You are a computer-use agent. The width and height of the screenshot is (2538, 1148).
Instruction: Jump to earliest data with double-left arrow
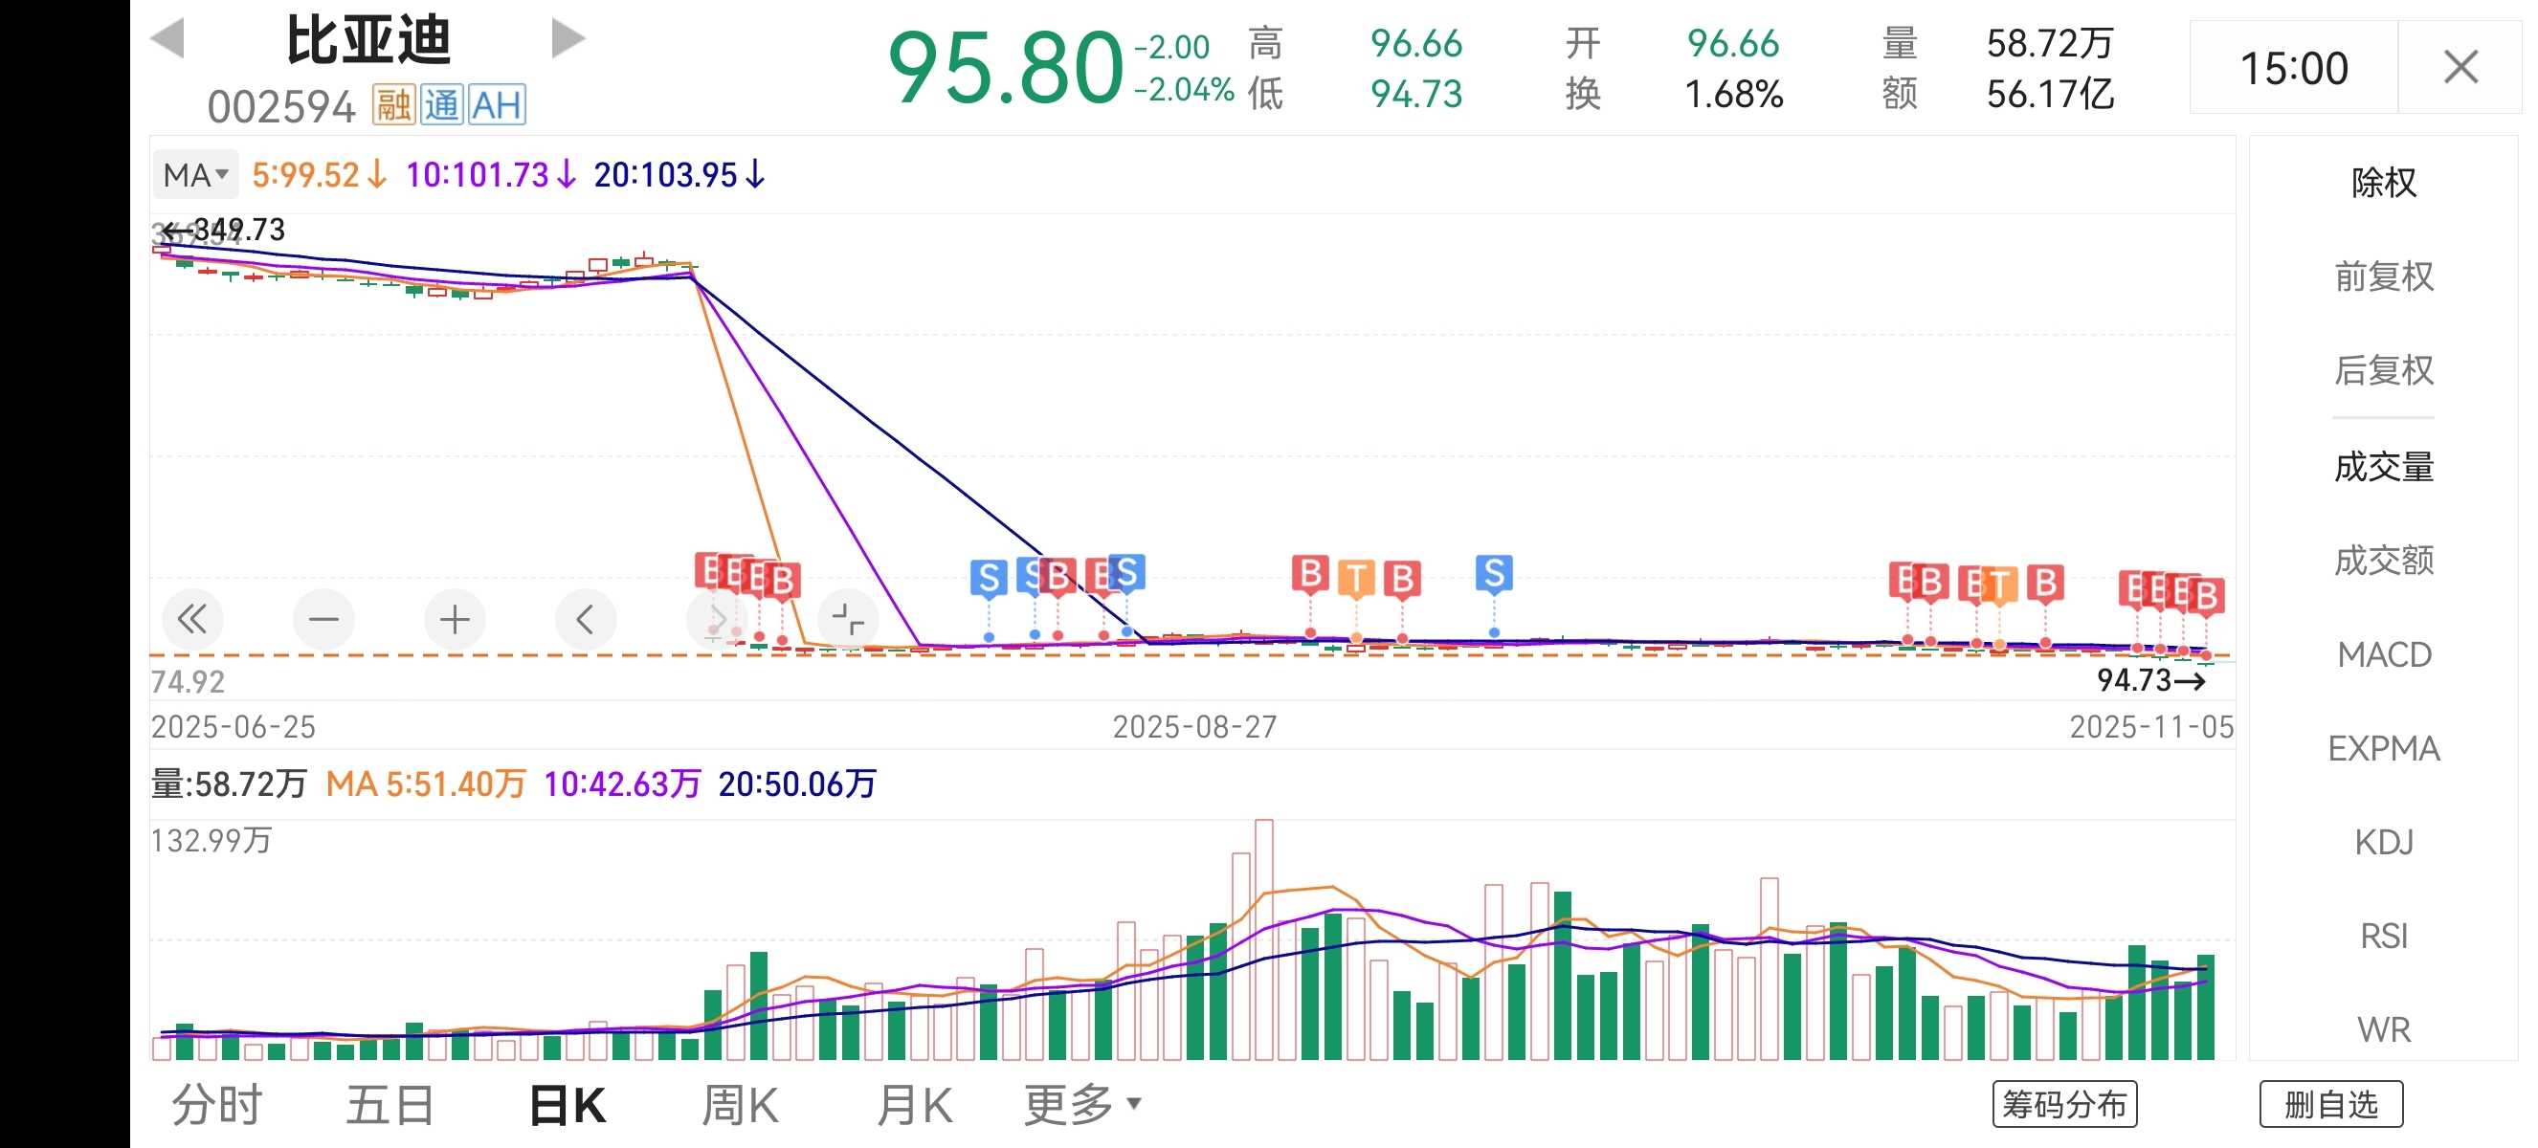point(192,619)
